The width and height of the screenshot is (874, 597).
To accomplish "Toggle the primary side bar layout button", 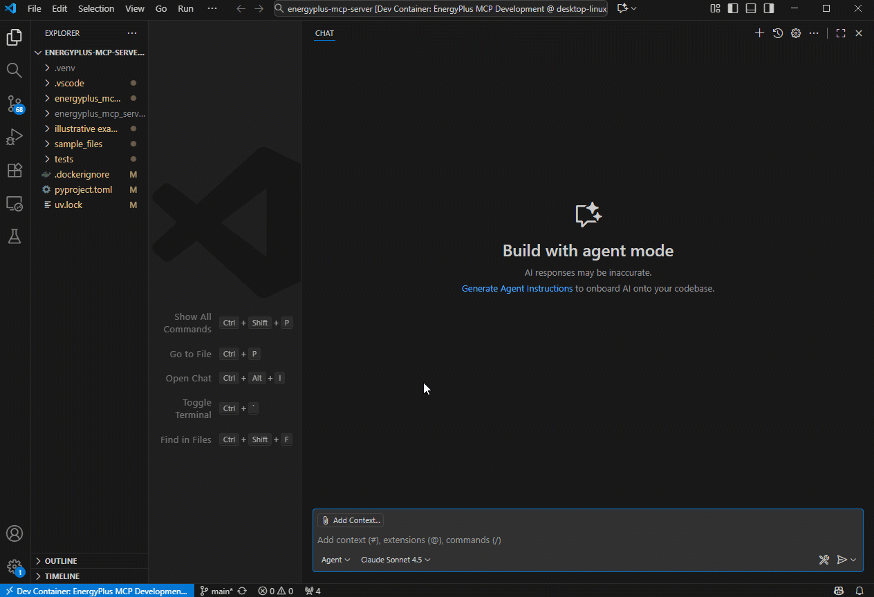I will [733, 8].
